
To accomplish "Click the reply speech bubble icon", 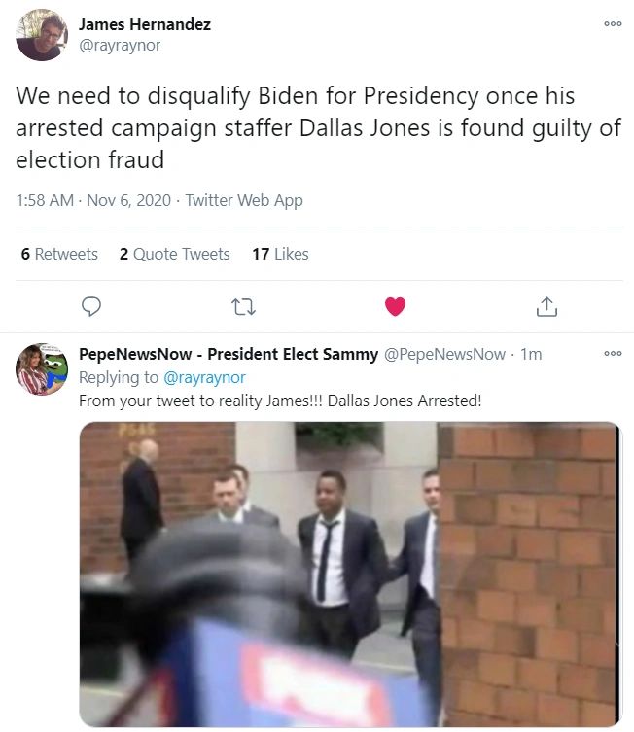I will pyautogui.click(x=91, y=307).
